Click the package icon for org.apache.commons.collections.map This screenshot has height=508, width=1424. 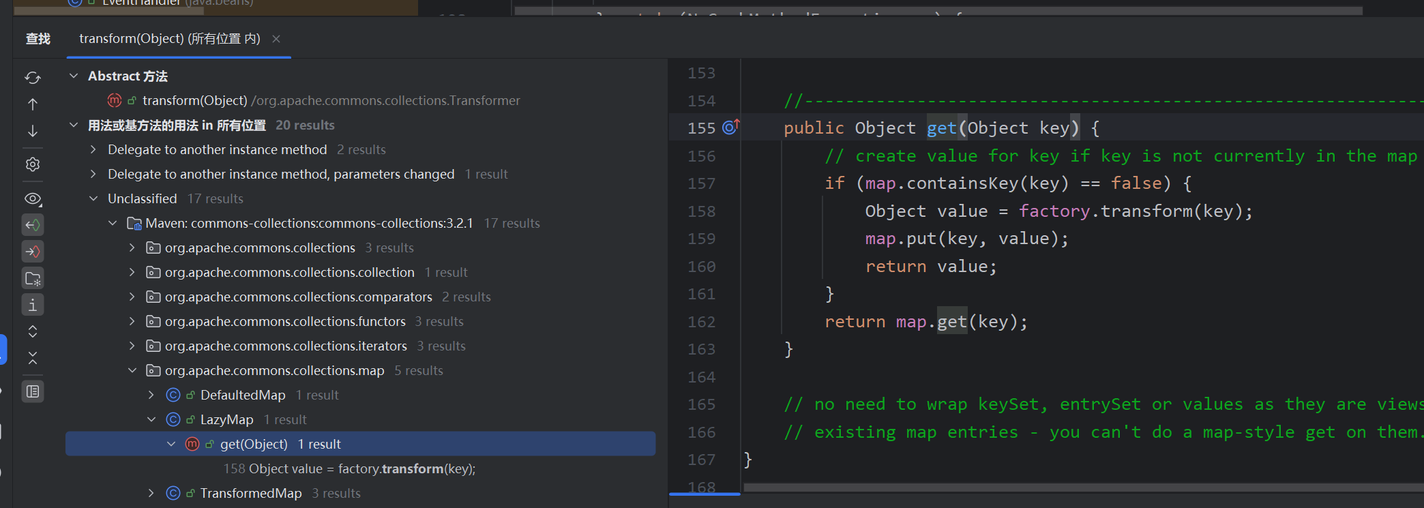[153, 370]
